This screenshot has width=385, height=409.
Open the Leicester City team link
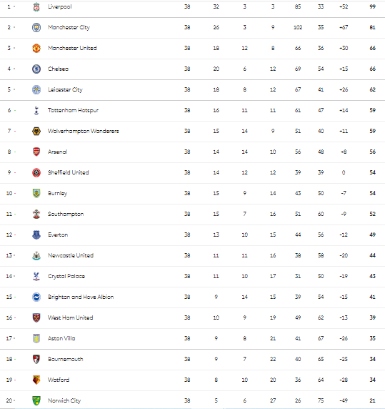coord(65,89)
